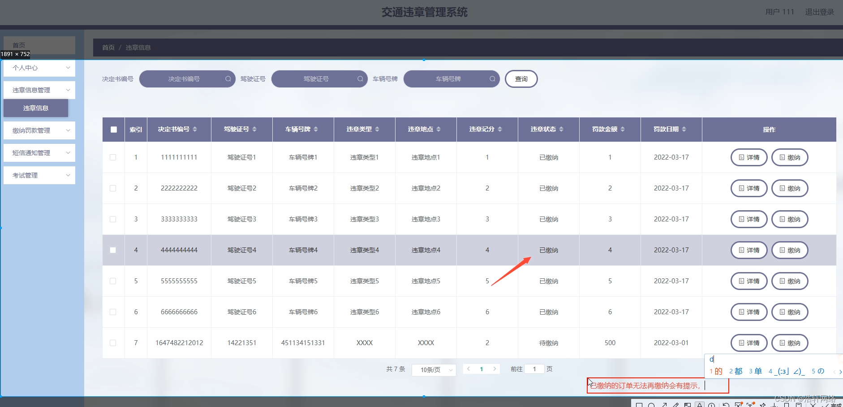The width and height of the screenshot is (843, 407).
Task: Open the 10条/页 page size dropdown
Action: [x=433, y=369]
